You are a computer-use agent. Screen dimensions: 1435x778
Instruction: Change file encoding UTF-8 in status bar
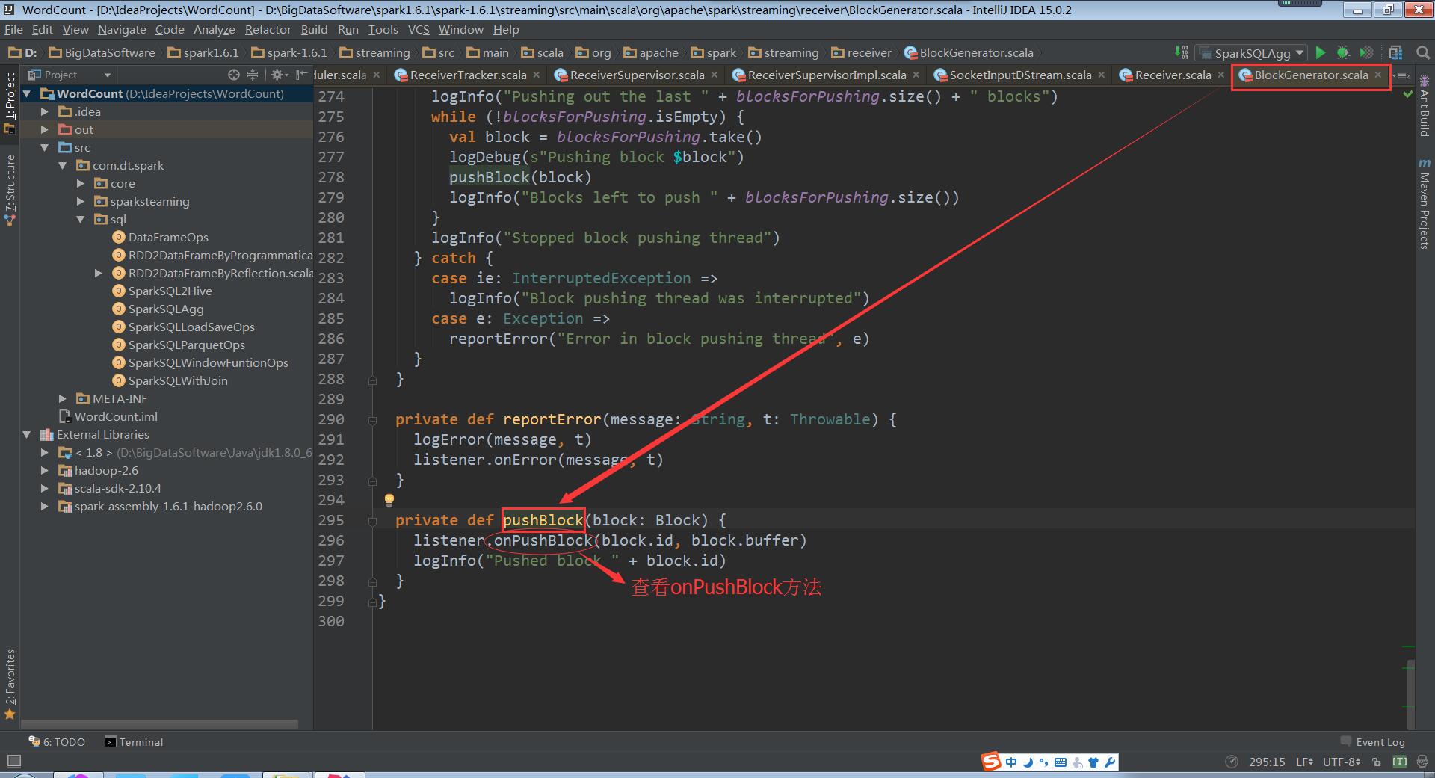coord(1342,762)
